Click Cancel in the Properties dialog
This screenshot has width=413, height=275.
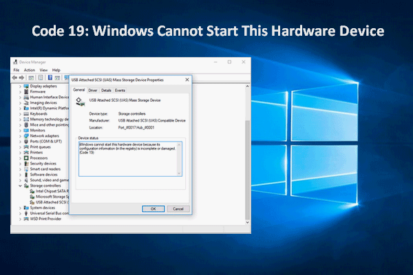click(178, 209)
